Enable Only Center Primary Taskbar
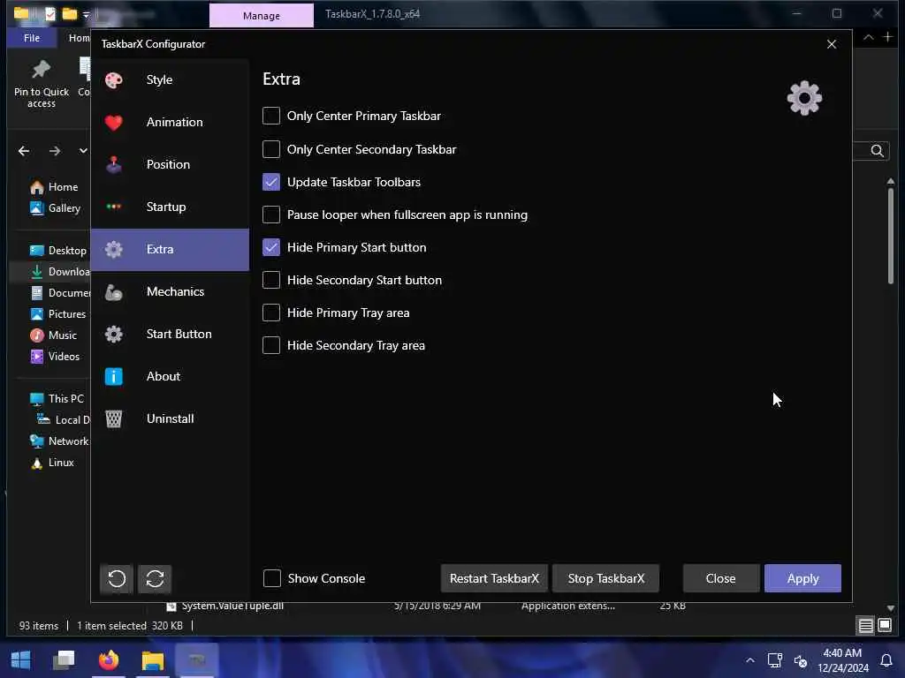 (x=271, y=116)
